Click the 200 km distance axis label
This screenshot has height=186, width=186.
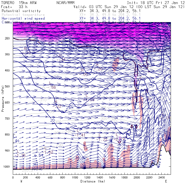tap(25, 177)
